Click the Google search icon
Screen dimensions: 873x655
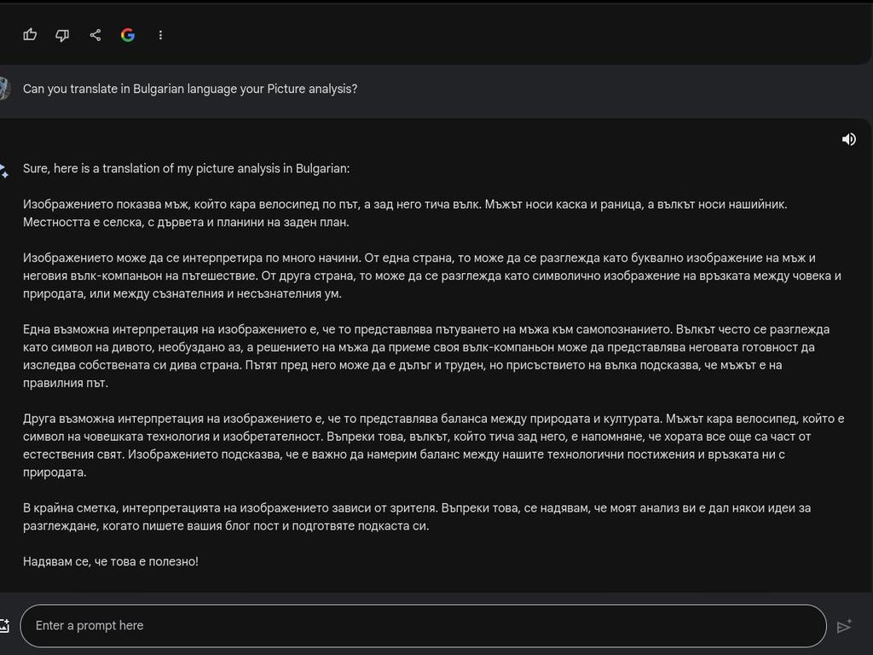coord(128,35)
